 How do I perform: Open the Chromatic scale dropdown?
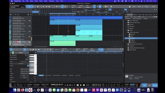click(21, 64)
